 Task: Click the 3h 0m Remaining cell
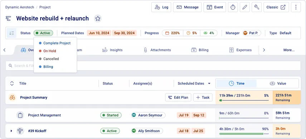coord(287,131)
